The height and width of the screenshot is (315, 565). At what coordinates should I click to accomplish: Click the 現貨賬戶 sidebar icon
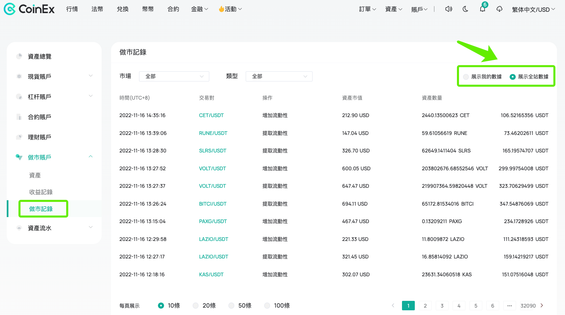(x=19, y=76)
